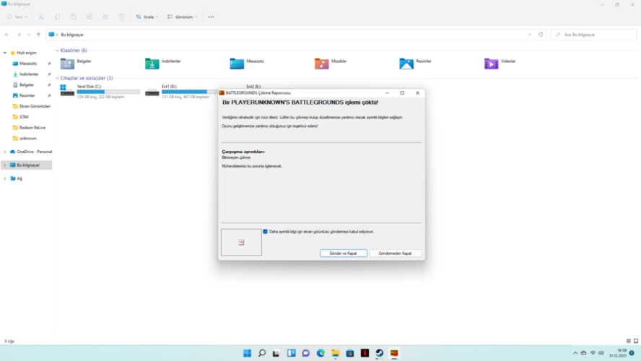Viewport: 641px width, 361px height.
Task: Open Steam from the taskbar
Action: [380, 353]
